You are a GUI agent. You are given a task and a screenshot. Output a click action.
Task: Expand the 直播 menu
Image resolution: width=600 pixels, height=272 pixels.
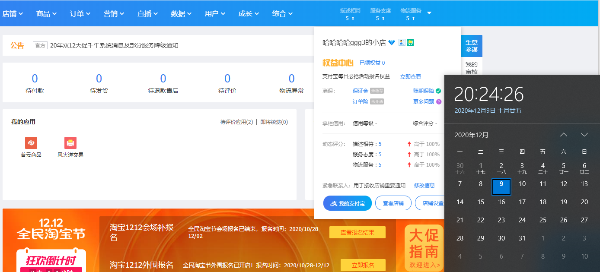(x=148, y=13)
